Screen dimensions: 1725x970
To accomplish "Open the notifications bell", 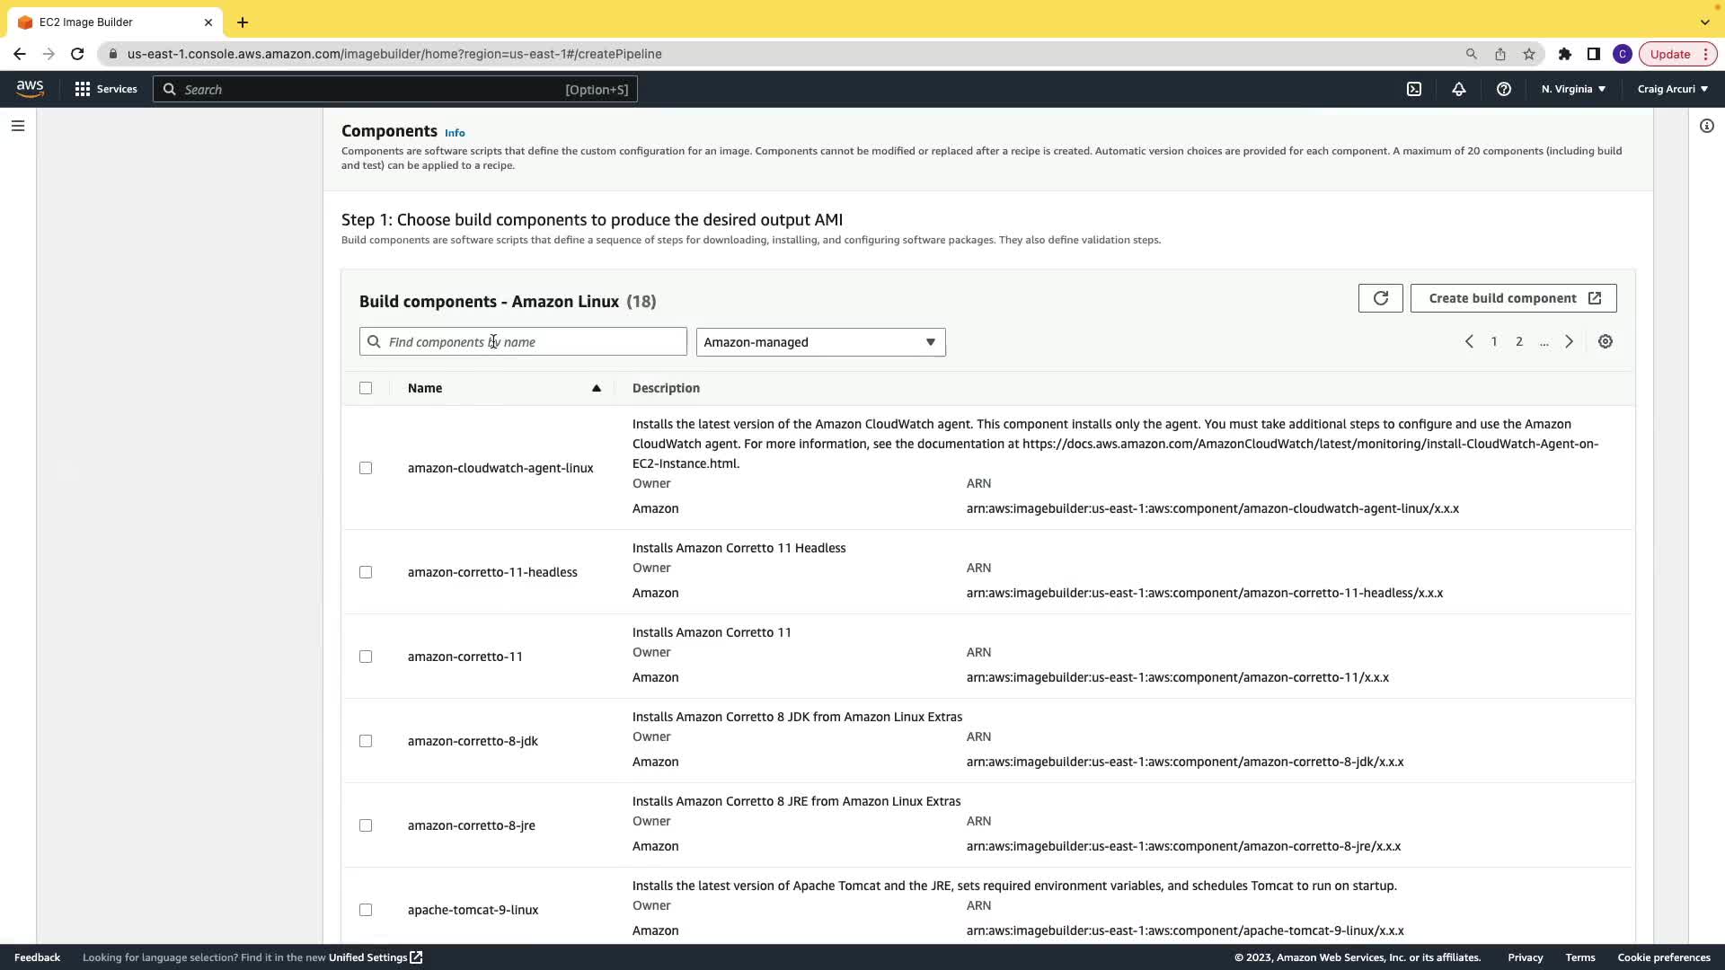I will (x=1459, y=89).
